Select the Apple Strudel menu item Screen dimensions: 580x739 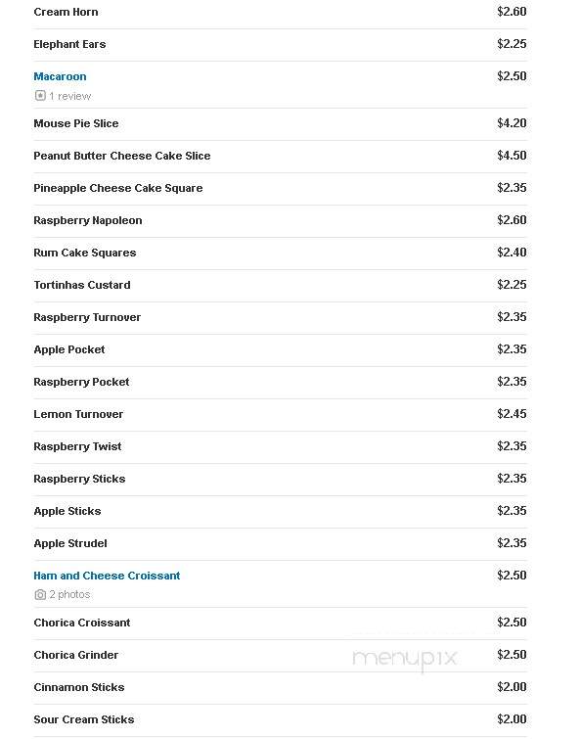click(x=70, y=543)
